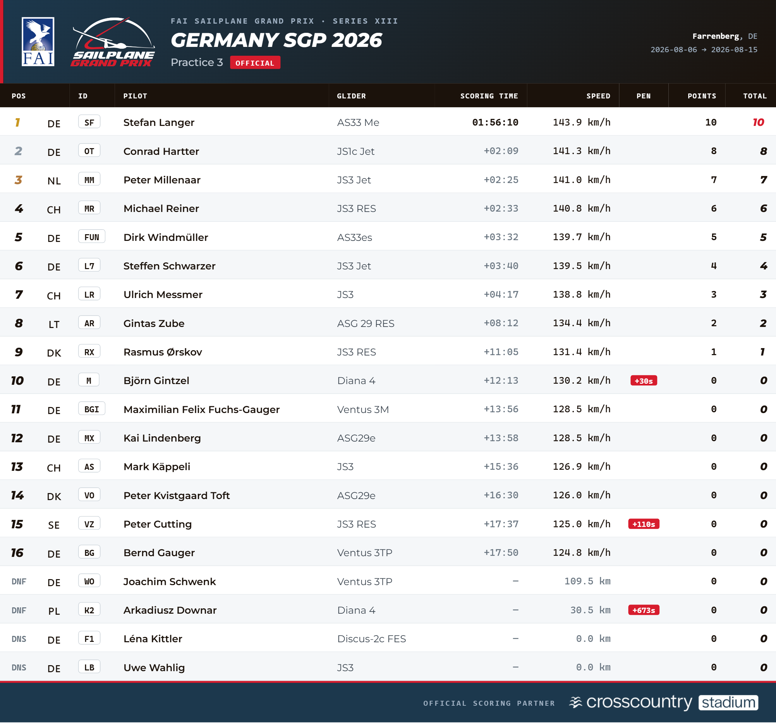Click the POINTS column header
Screen dimensions: 776x723
[702, 96]
